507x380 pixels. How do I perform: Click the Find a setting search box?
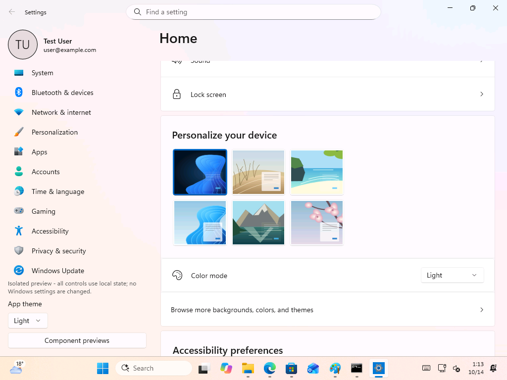tap(253, 12)
